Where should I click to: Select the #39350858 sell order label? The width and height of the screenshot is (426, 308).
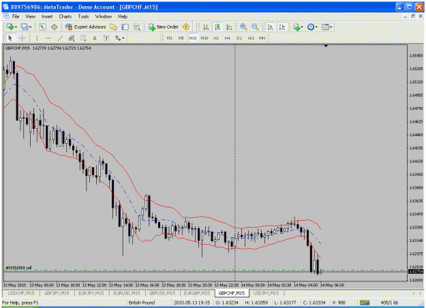19,268
